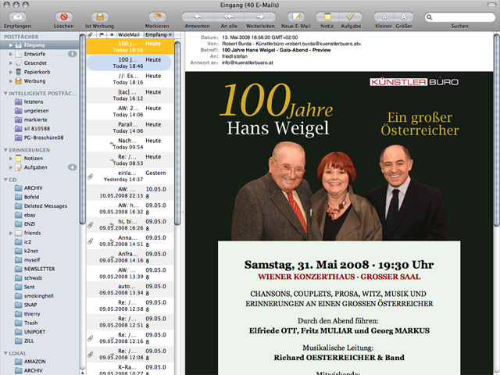Expand the Papierkorb disclosure triangle

click(x=11, y=72)
